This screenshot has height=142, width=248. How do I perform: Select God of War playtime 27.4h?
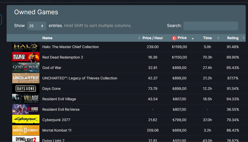(207, 68)
